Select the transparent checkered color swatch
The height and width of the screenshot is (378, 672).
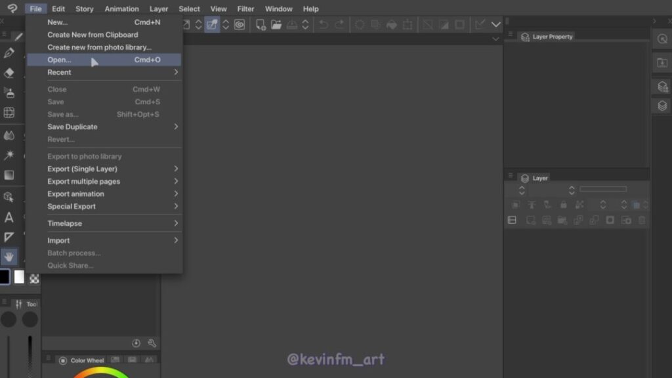point(33,279)
